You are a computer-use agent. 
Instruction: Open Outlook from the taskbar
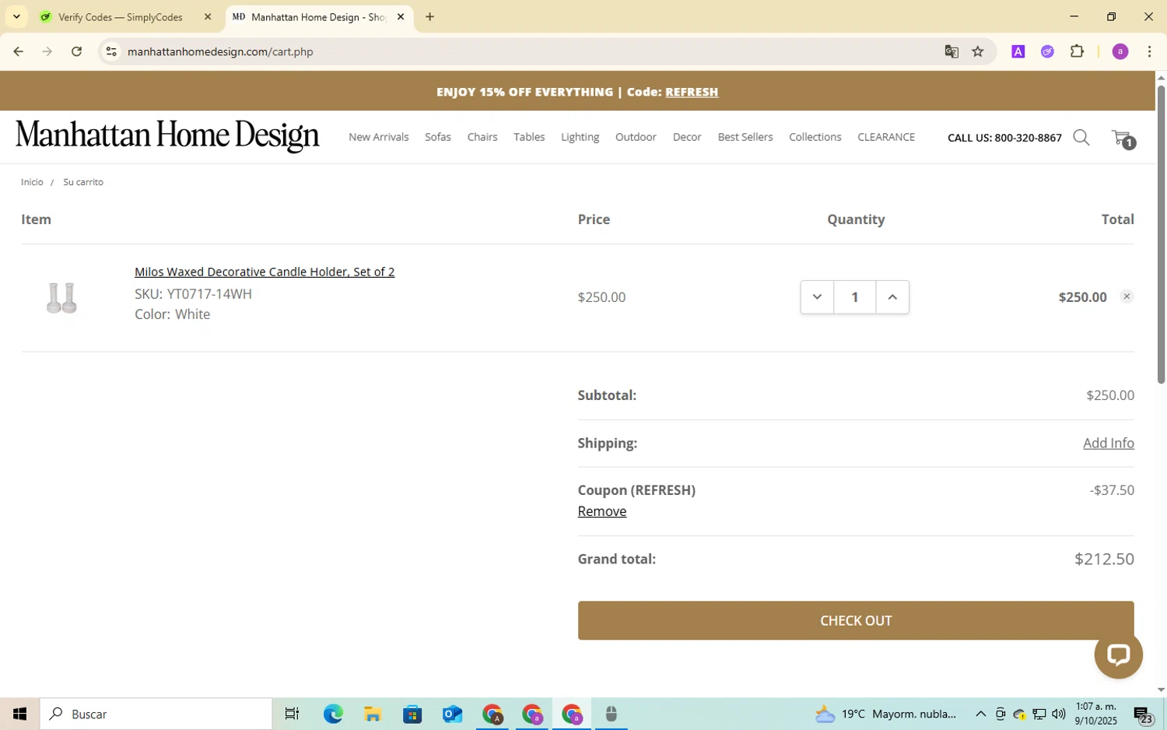(452, 714)
